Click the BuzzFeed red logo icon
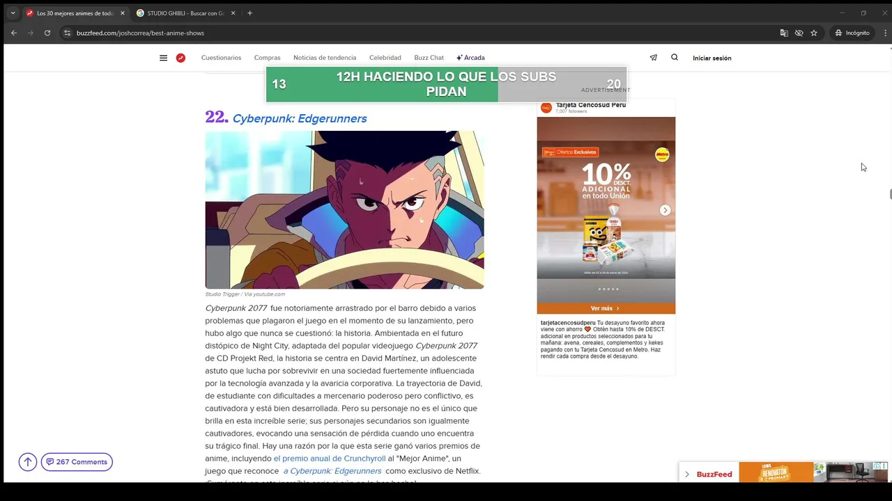 pyautogui.click(x=180, y=58)
